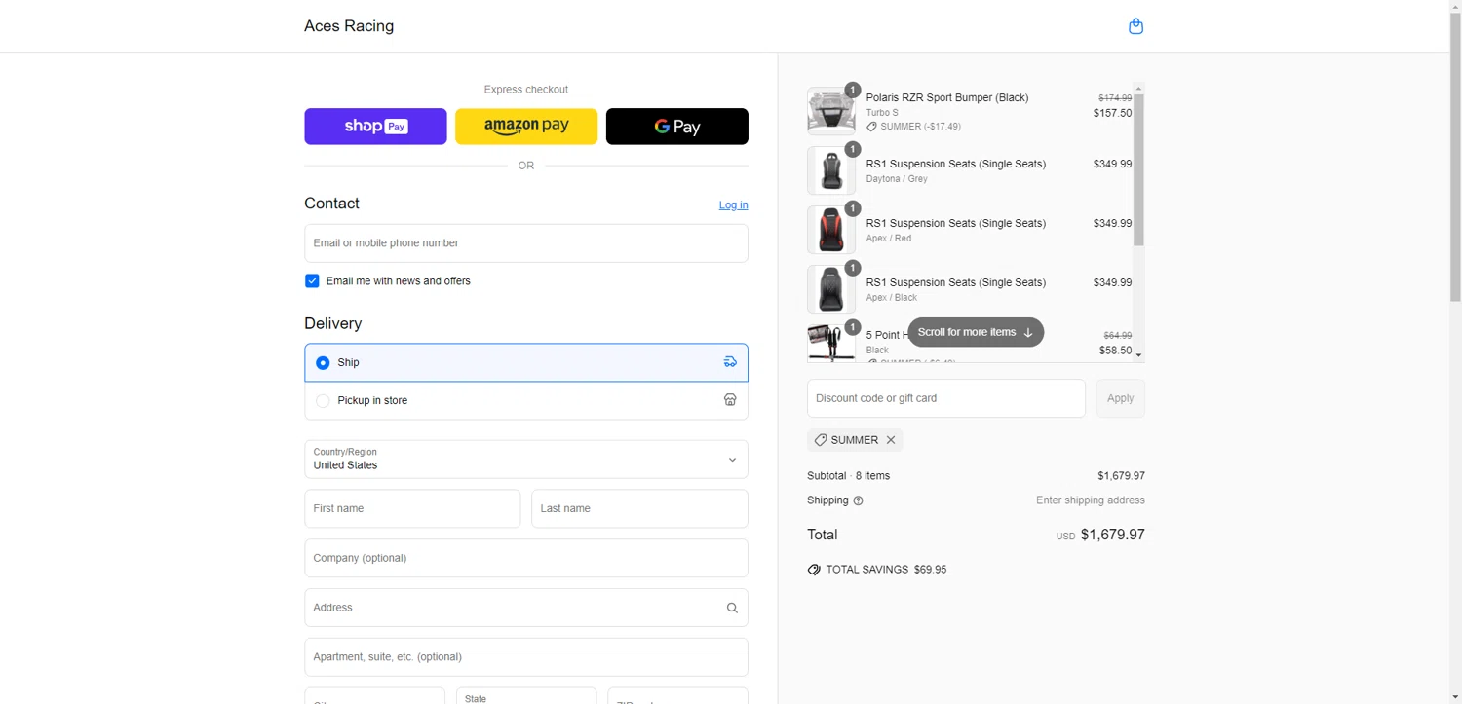The image size is (1462, 704).
Task: Open the shopping bag cart icon
Action: click(x=1135, y=26)
